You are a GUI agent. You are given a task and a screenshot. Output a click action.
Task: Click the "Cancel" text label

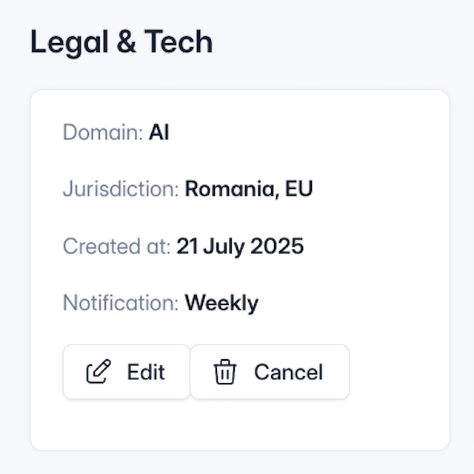point(288,372)
